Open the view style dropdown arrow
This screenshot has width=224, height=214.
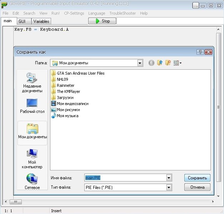tap(180, 63)
